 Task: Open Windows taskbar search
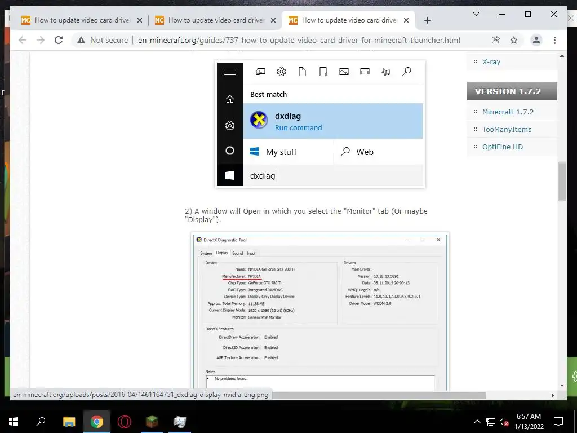point(41,422)
